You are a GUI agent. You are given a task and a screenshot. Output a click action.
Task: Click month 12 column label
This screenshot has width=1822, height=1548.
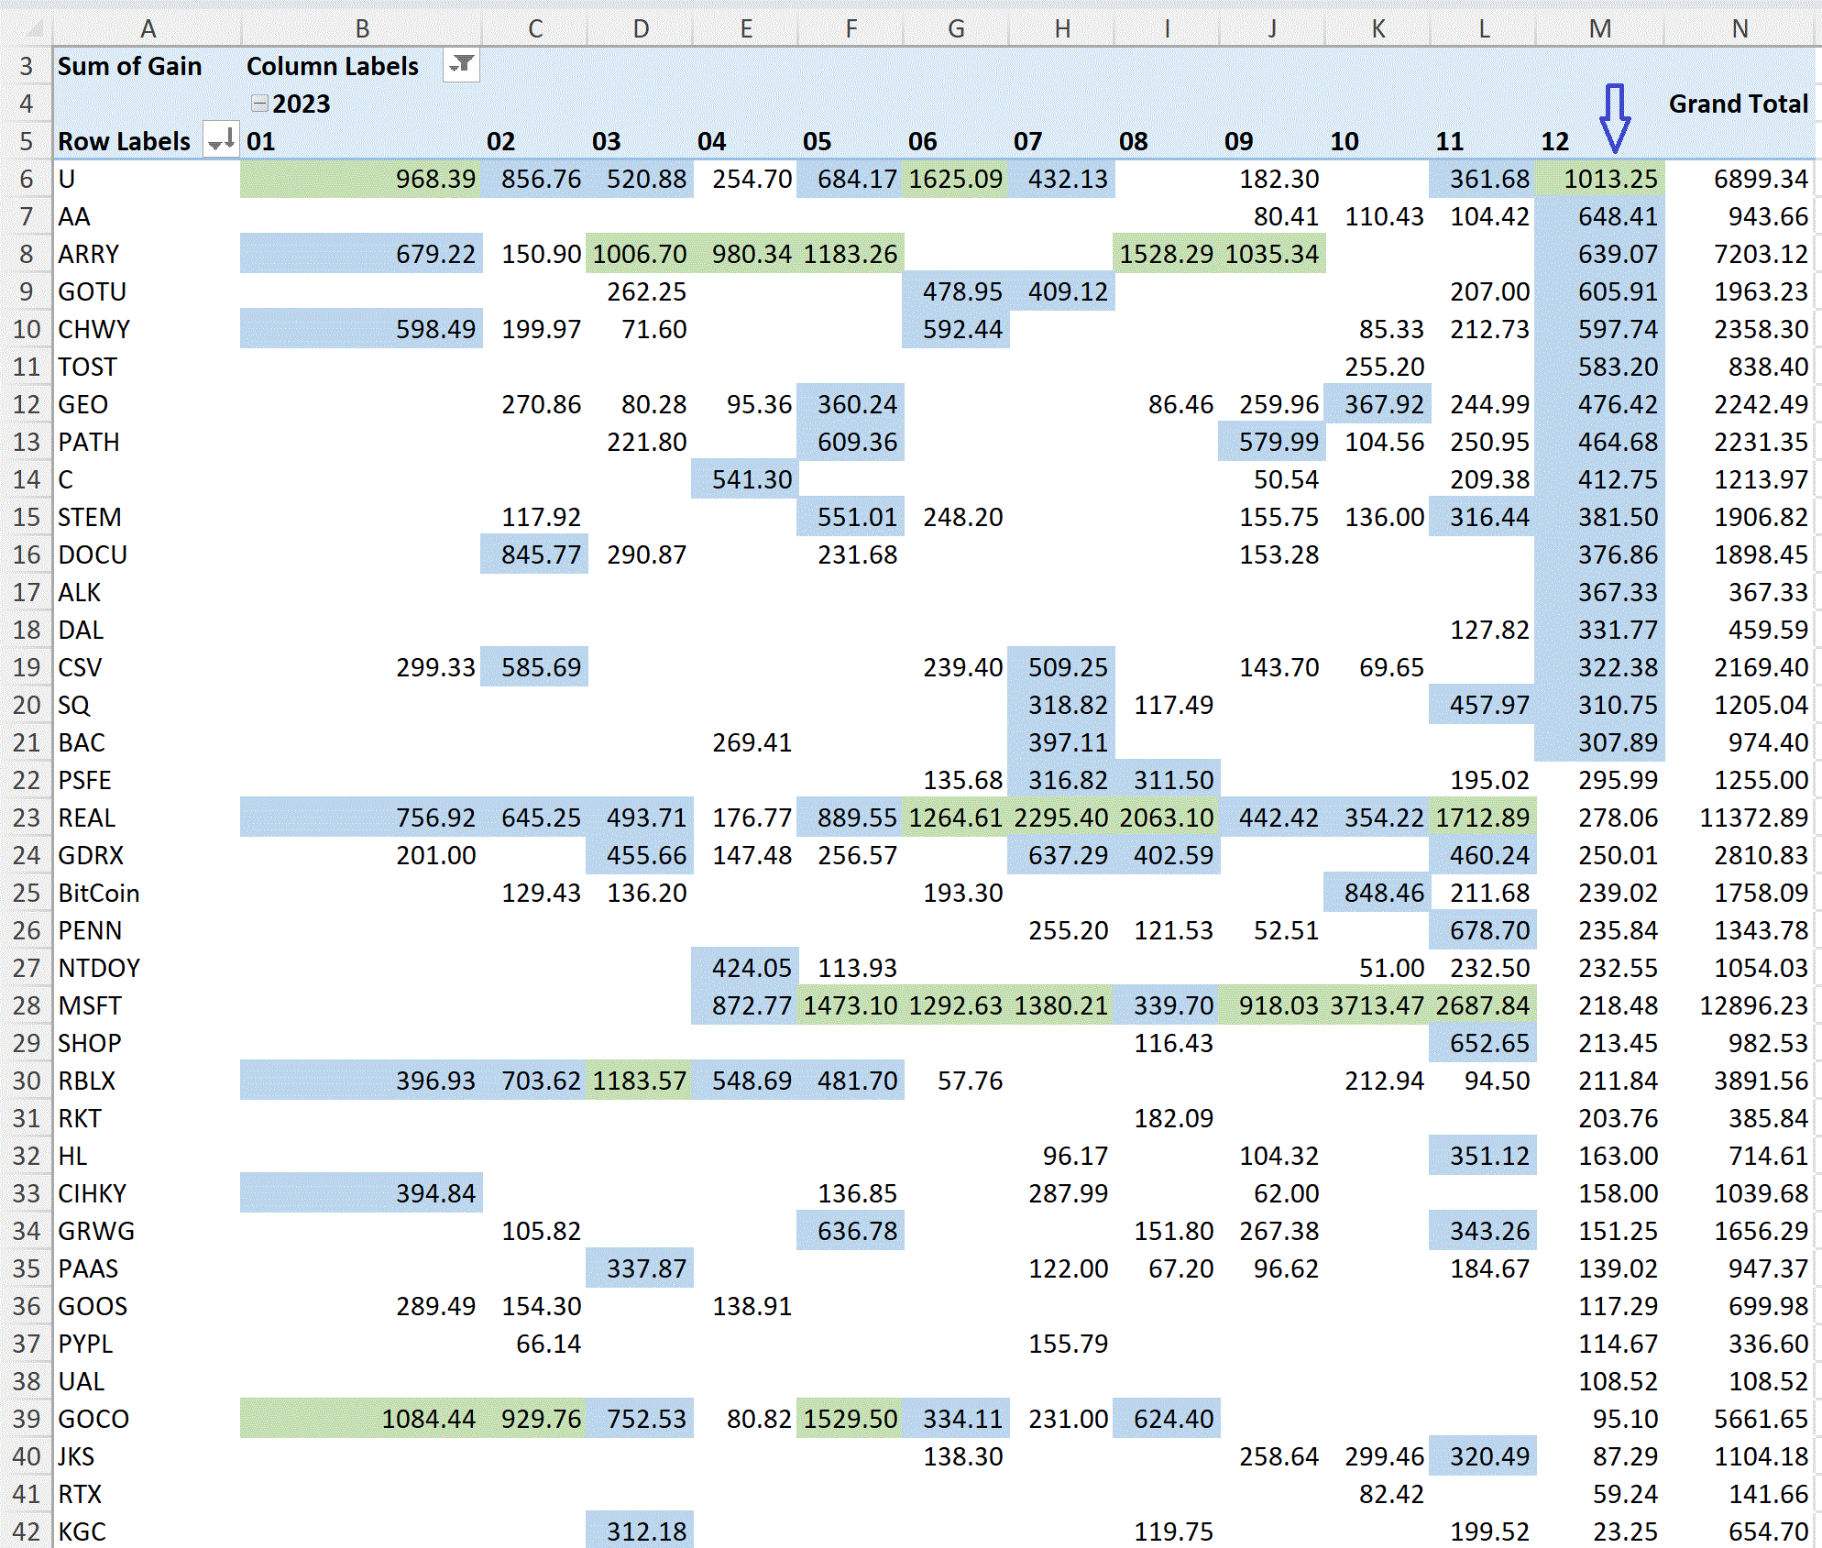click(1554, 141)
